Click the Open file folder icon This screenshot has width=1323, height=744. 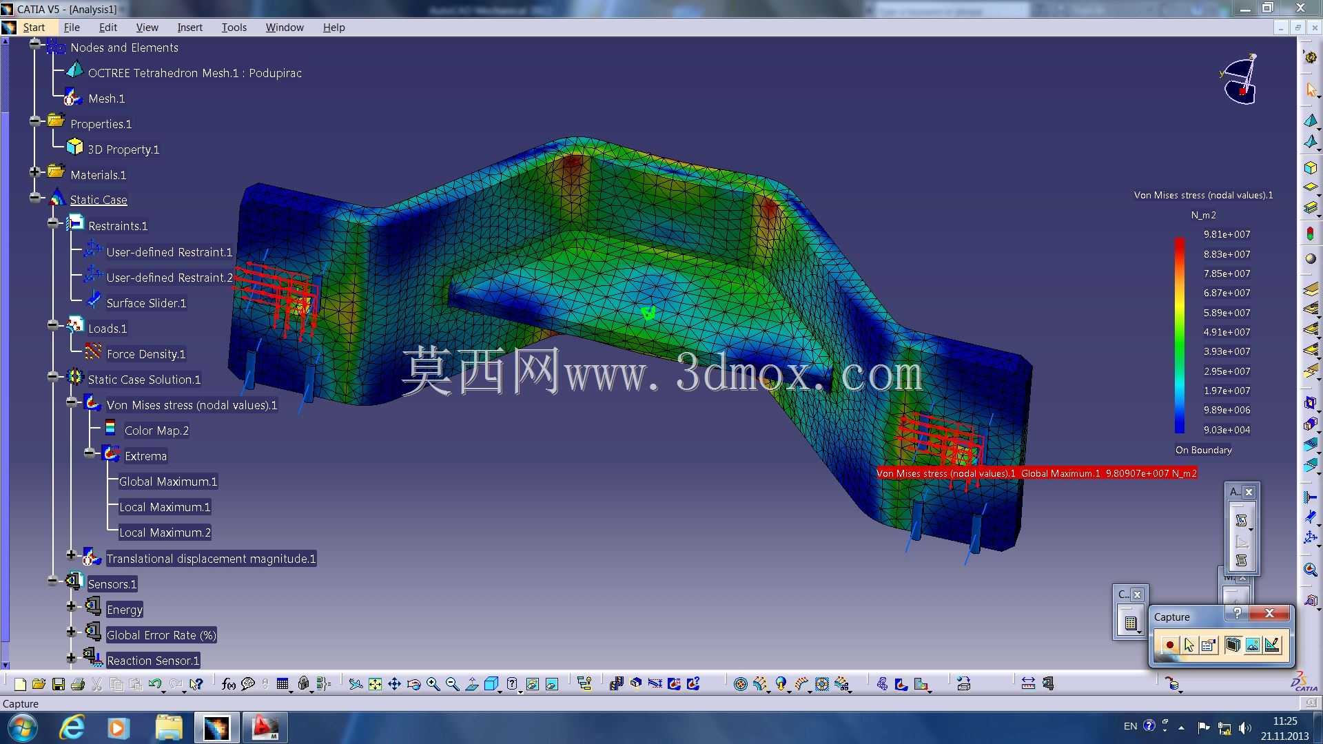pos(39,684)
